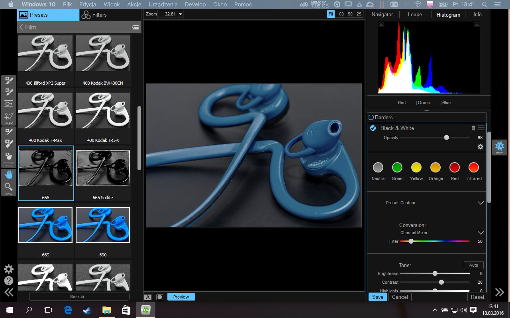Toggle the Borders filter on
Viewport: 510px width, 318px height.
tap(371, 117)
